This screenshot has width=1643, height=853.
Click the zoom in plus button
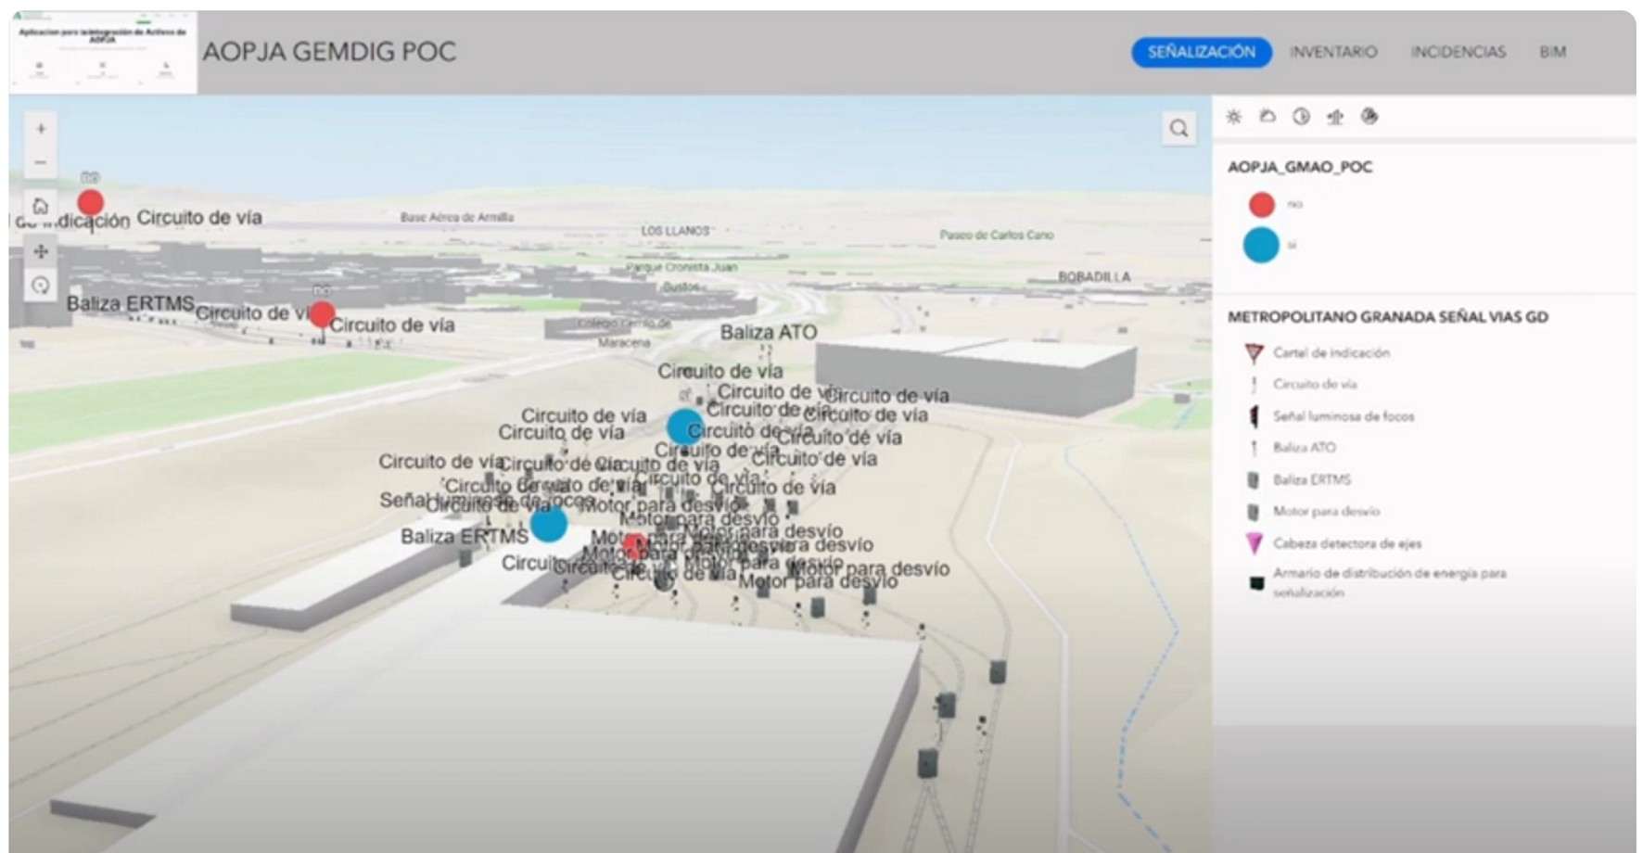point(40,127)
